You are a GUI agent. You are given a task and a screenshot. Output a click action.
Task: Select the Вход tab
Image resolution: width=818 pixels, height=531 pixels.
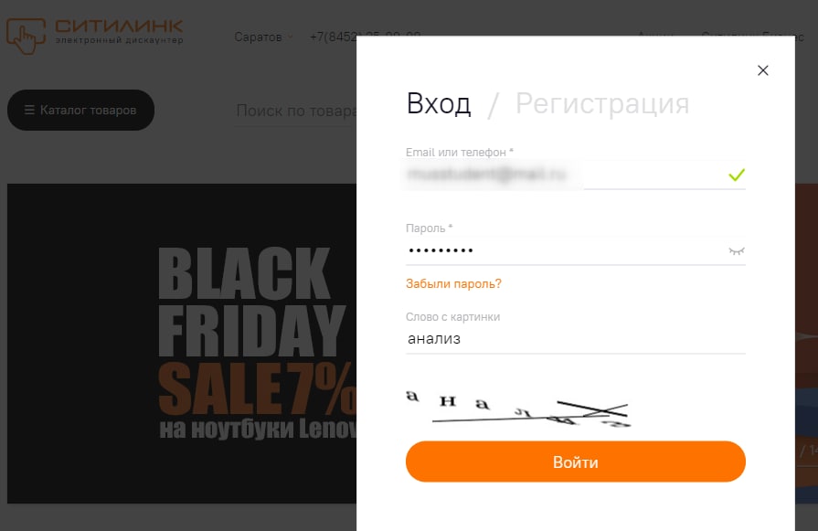pyautogui.click(x=438, y=103)
